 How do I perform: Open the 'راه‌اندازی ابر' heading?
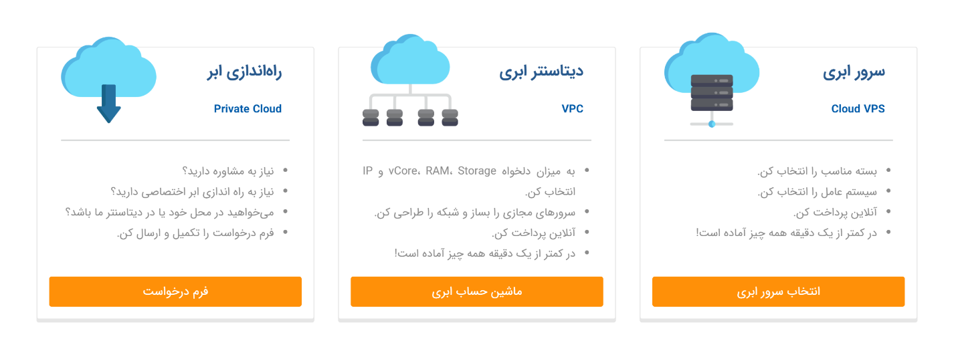244,72
